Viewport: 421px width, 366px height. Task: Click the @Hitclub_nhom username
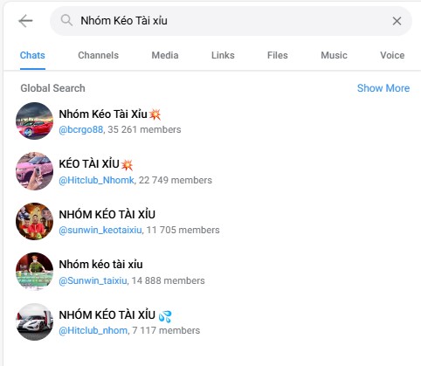pos(93,331)
